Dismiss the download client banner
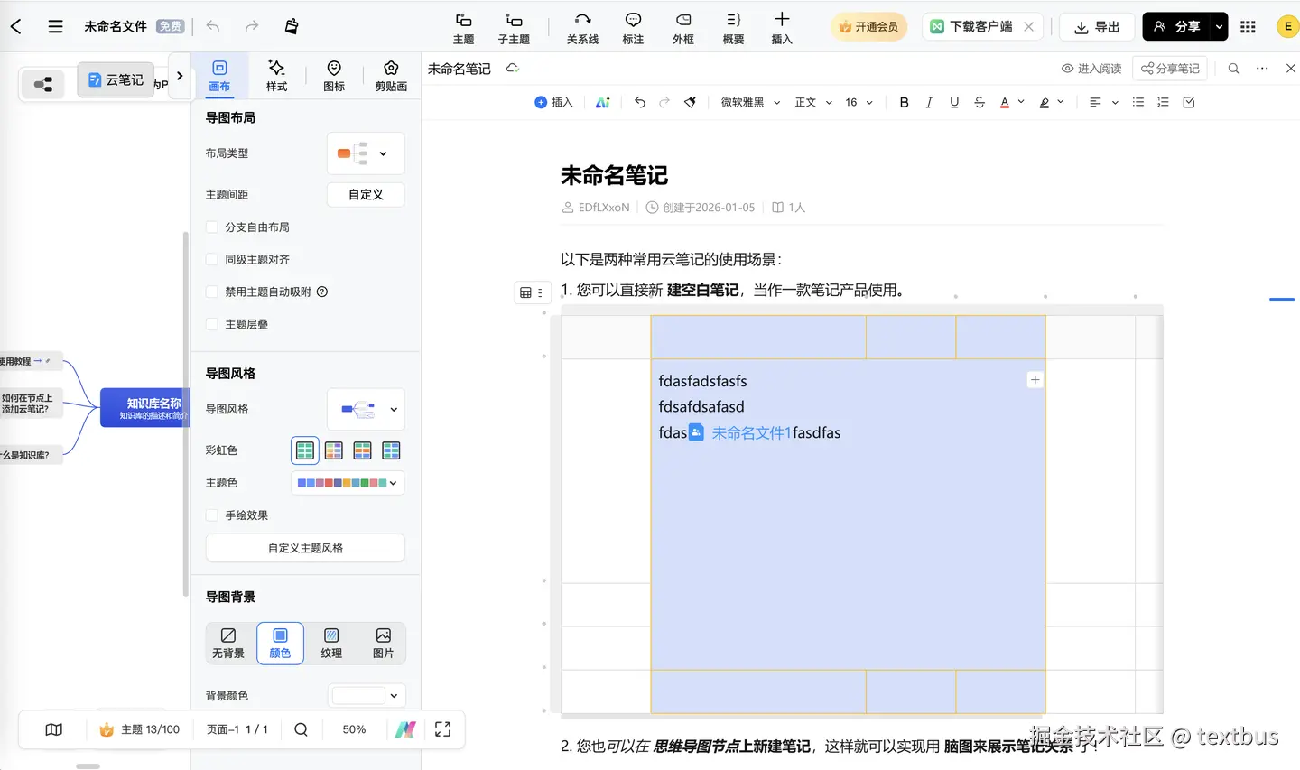1300x770 pixels. click(1029, 27)
